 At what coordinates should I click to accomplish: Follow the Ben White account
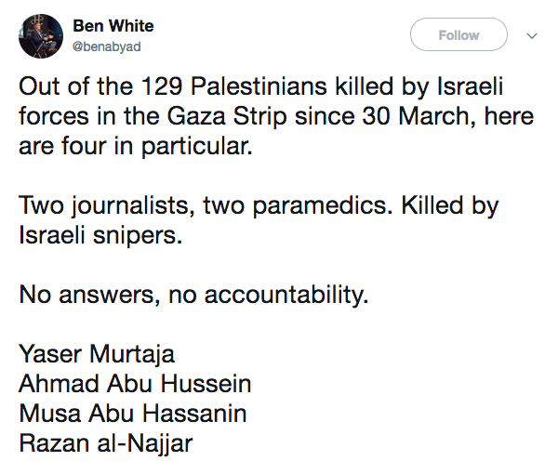[x=459, y=34]
